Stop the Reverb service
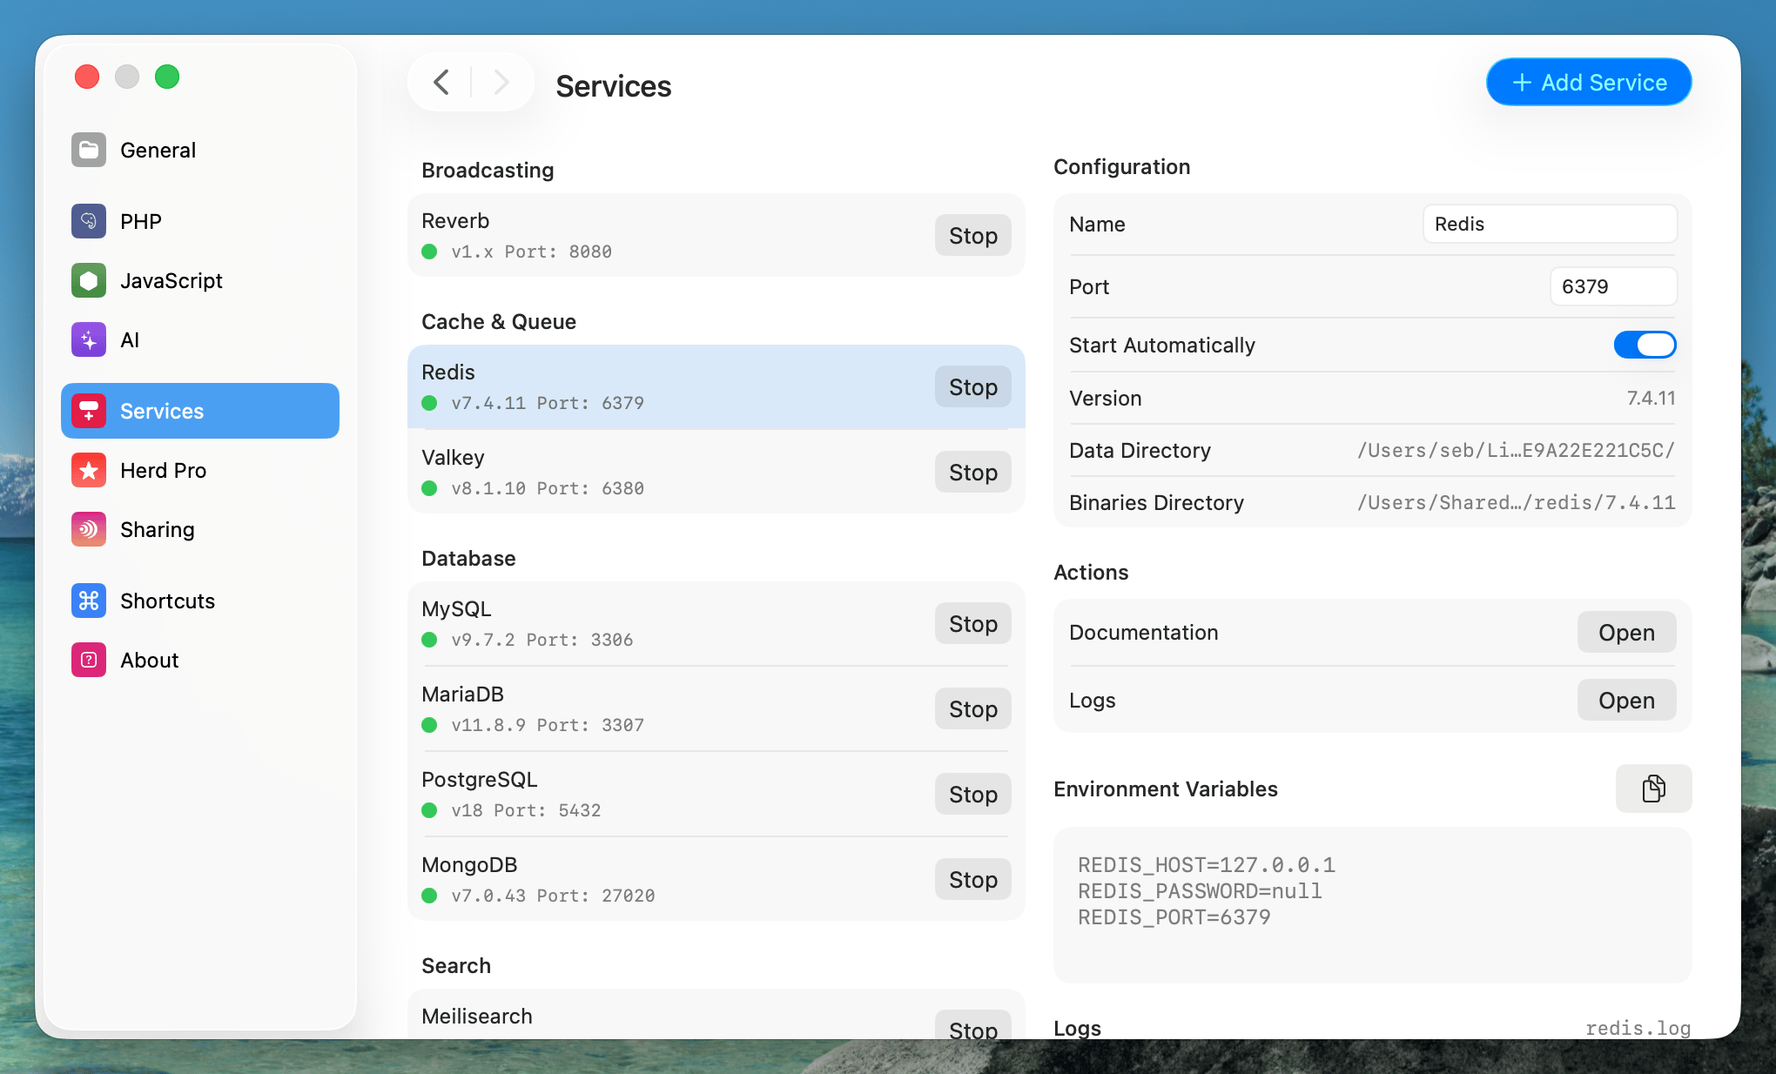This screenshot has height=1074, width=1776. pos(973,235)
